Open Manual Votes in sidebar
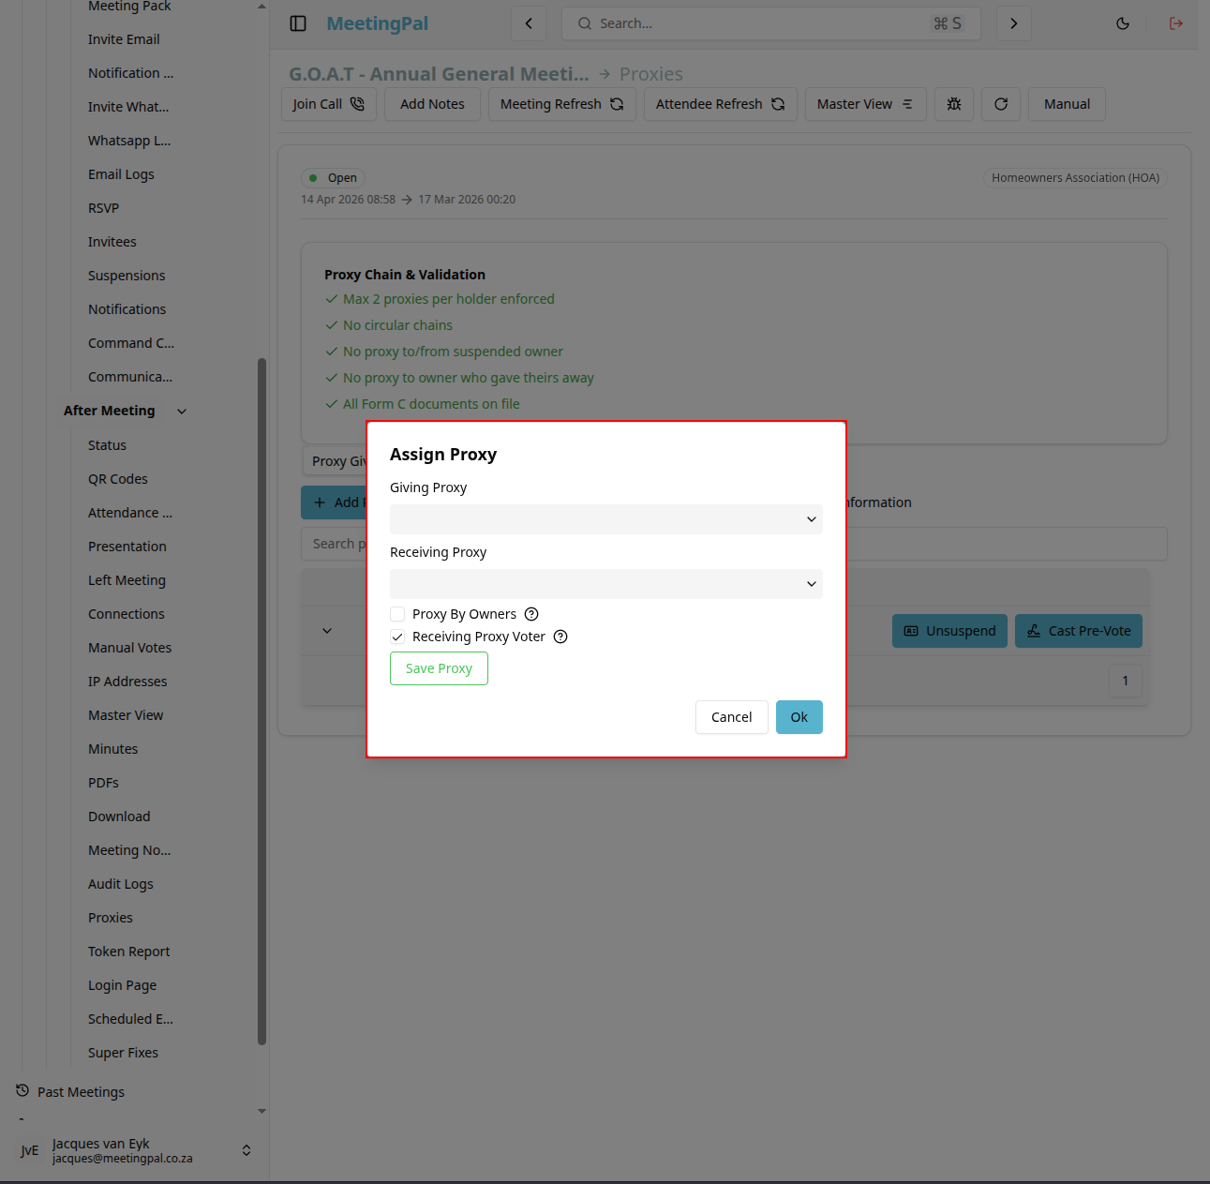 [x=130, y=648]
